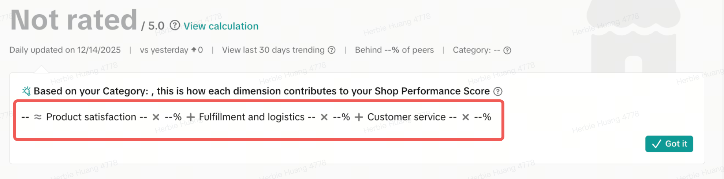This screenshot has height=179, width=724.
Task: Click the up arrow beside vs yesterday
Action: (194, 50)
